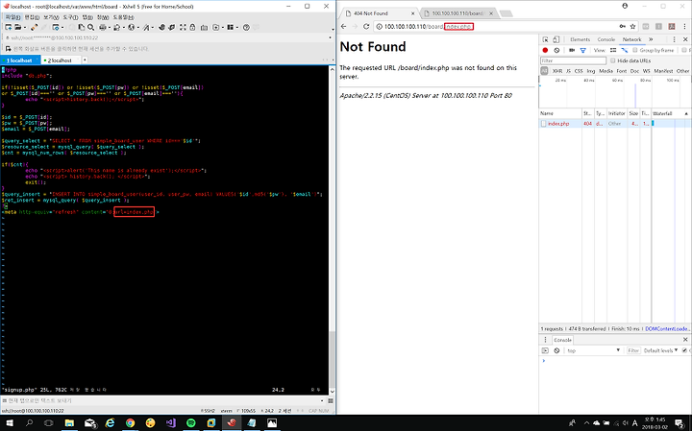Click the Copy icon in Xshell toolbar

[x=82, y=27]
